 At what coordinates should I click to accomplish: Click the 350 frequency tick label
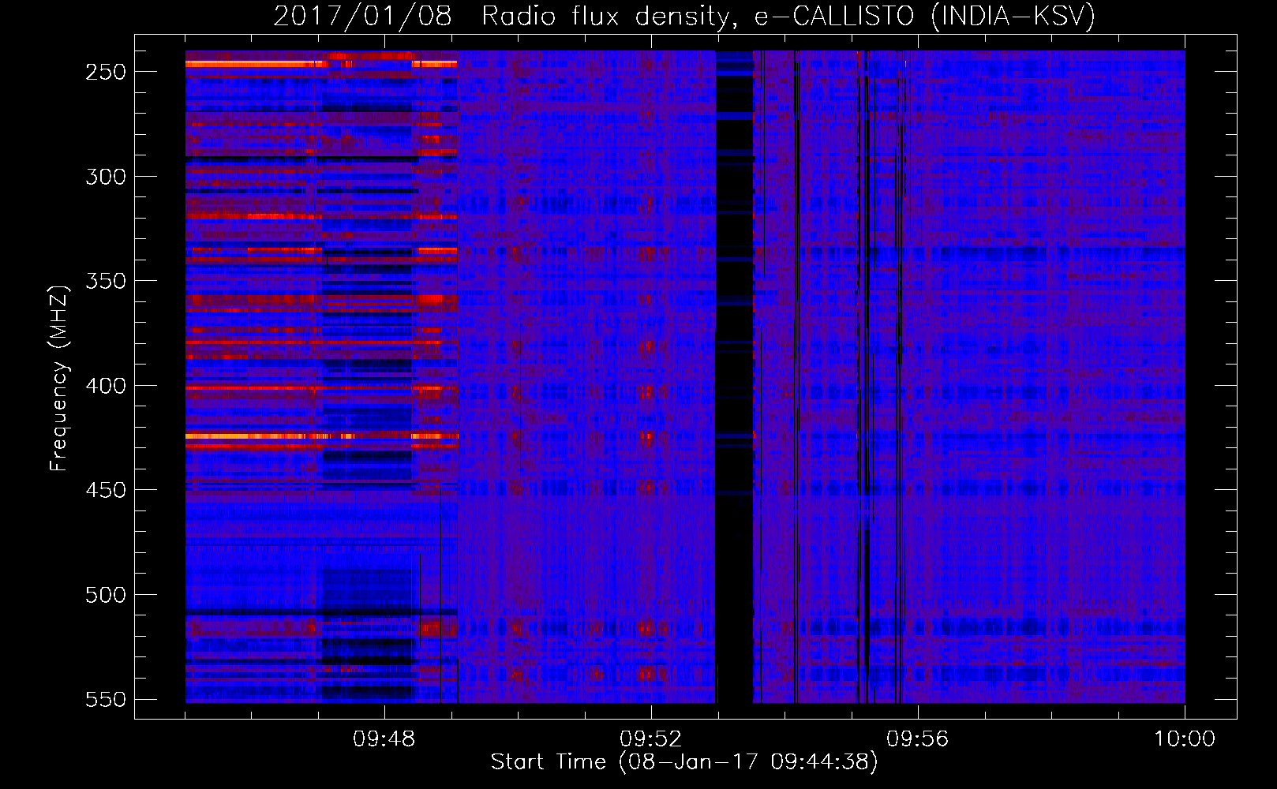[x=106, y=281]
